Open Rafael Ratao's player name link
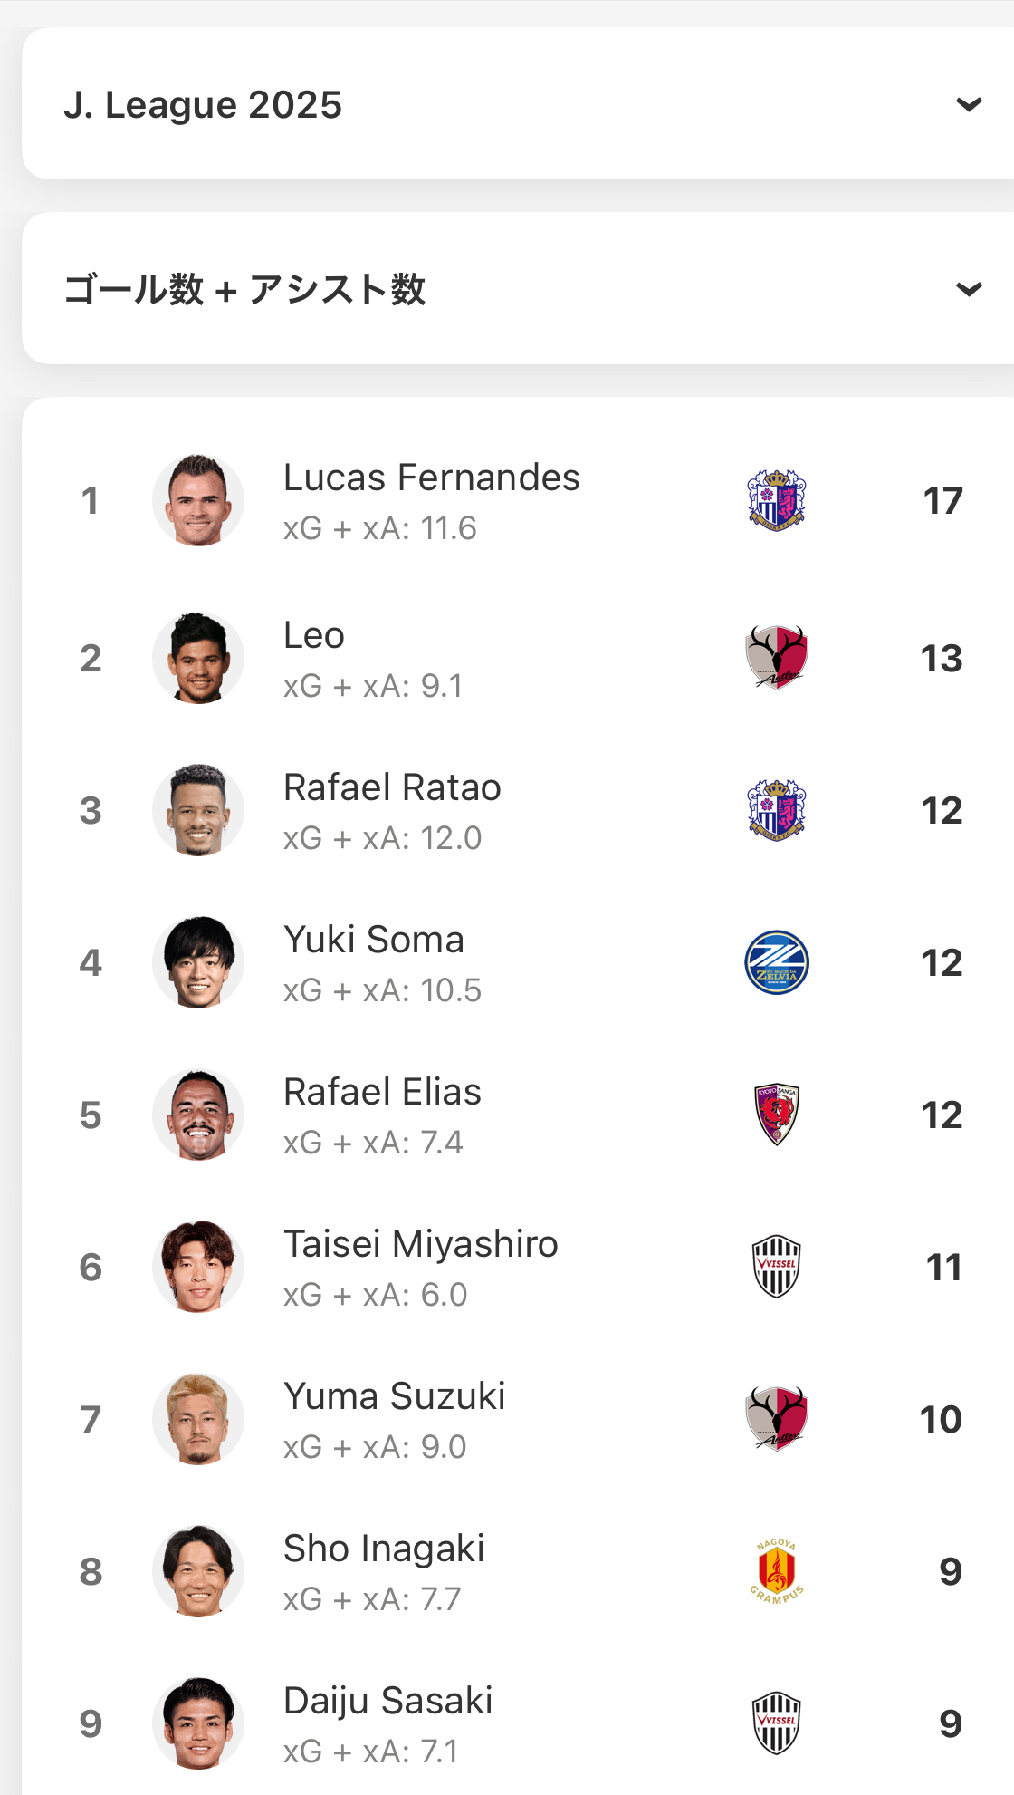This screenshot has height=1795, width=1014. point(392,787)
